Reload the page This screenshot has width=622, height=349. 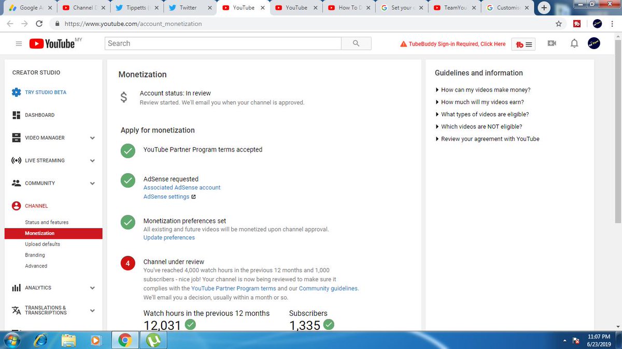pyautogui.click(x=39, y=24)
